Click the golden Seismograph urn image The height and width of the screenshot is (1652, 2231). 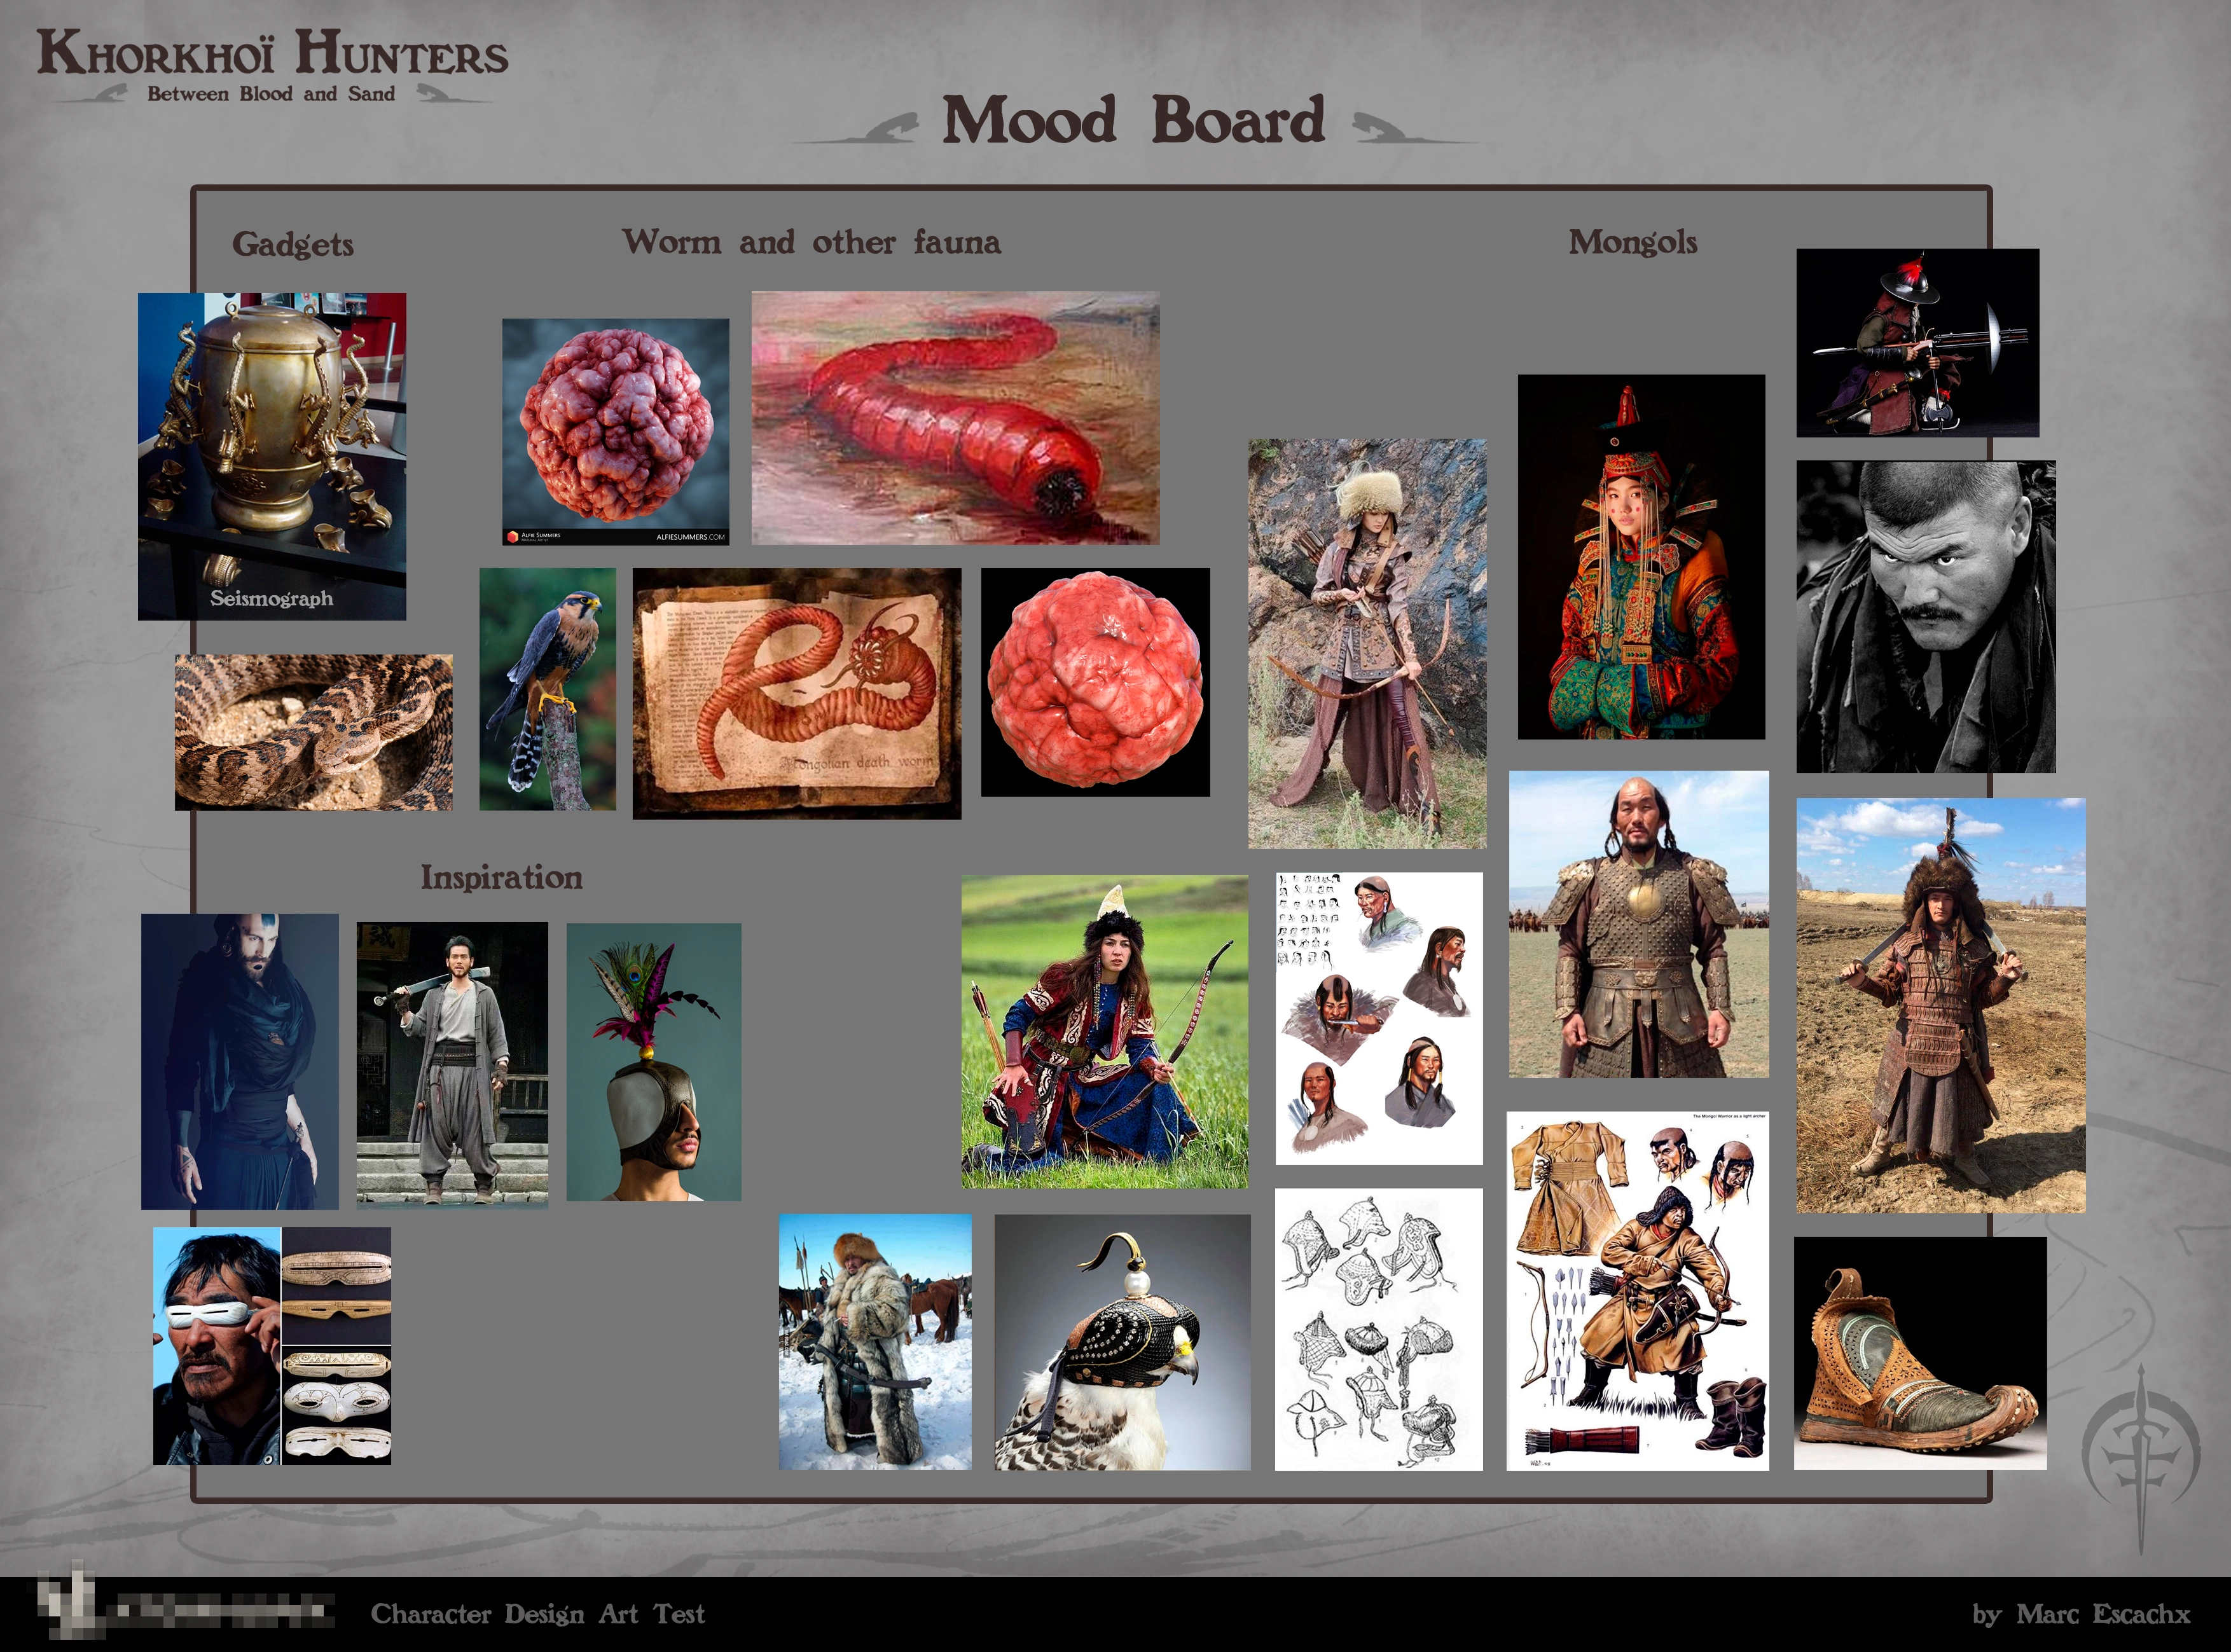coord(271,455)
